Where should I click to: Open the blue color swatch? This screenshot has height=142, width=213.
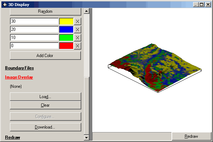pos(66,29)
